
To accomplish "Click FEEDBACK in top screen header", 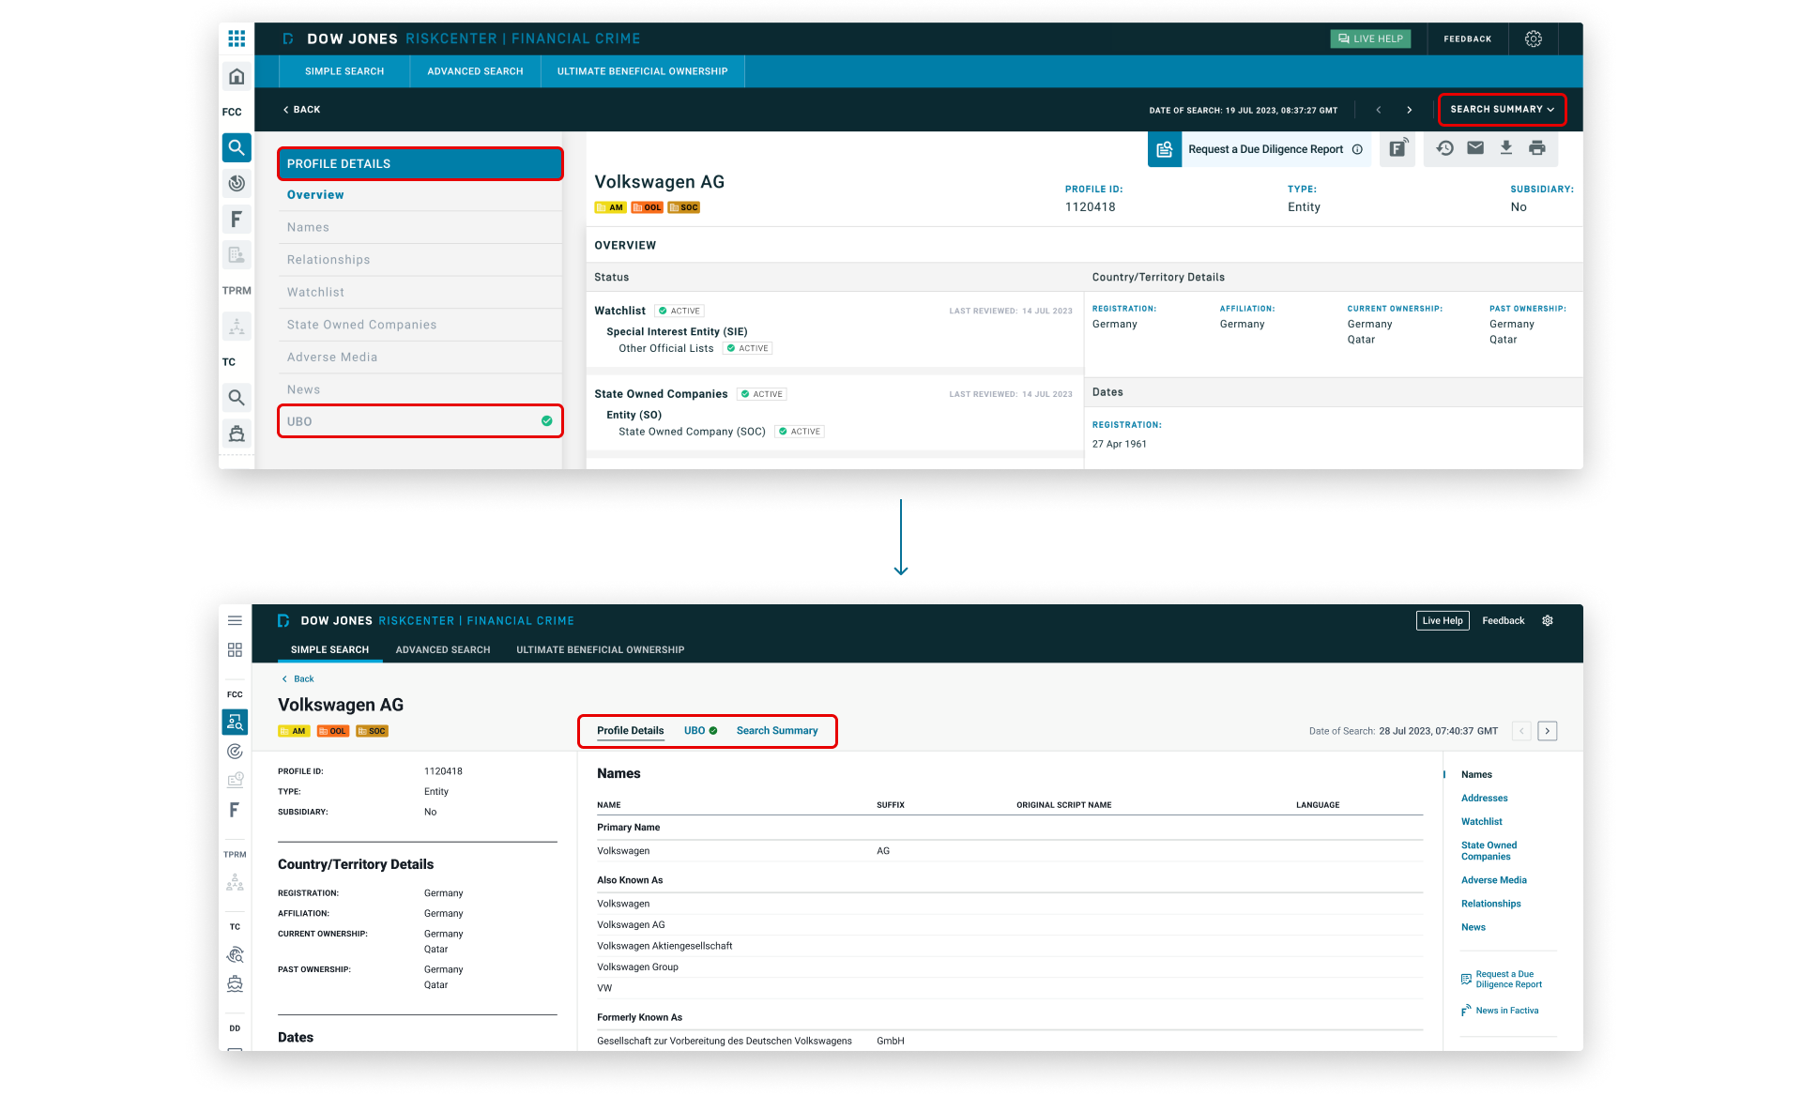I will tap(1467, 38).
